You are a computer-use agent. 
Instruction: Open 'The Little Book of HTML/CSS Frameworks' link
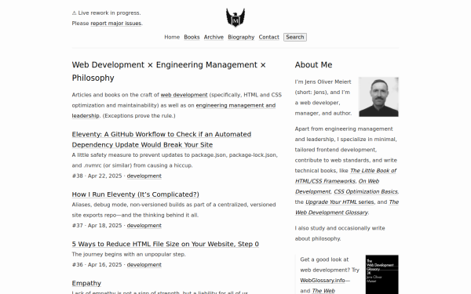click(x=345, y=176)
